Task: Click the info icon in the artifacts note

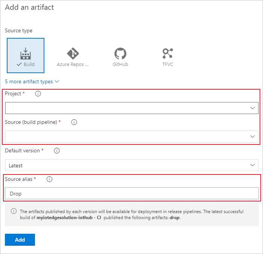Action: point(14,212)
